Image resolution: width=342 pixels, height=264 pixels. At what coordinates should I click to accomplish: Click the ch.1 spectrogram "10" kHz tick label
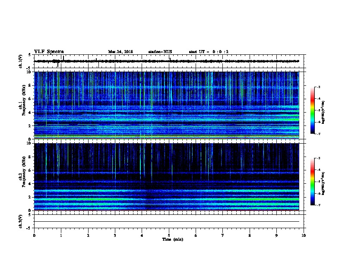tap(30, 72)
